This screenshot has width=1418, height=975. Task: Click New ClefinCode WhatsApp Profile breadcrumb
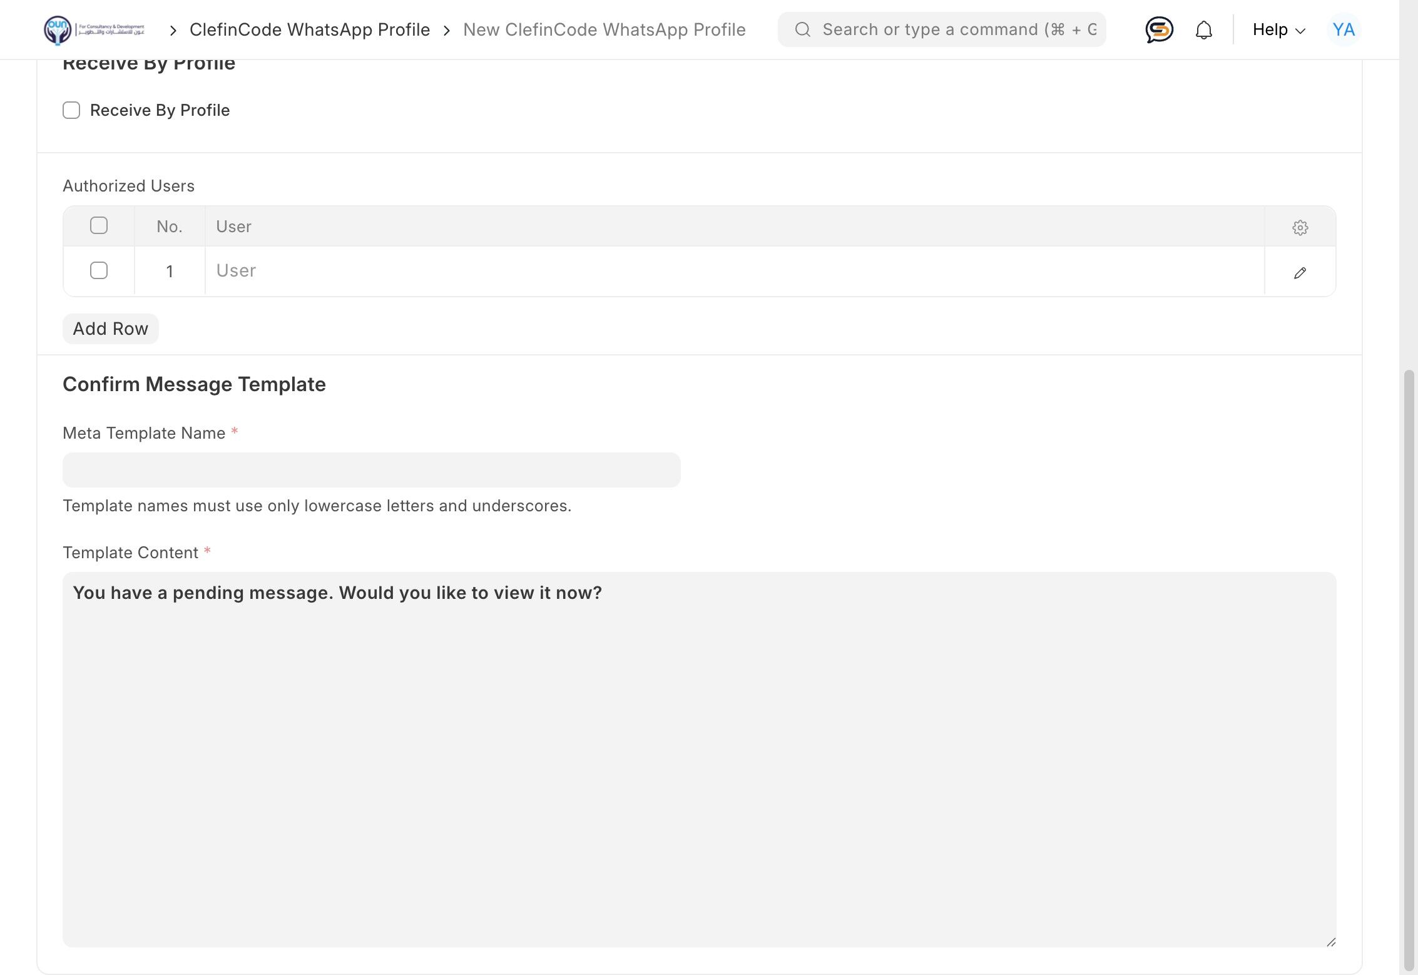[x=604, y=29]
